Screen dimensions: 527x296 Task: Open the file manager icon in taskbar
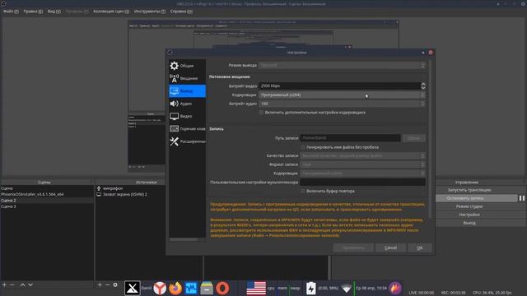click(207, 288)
